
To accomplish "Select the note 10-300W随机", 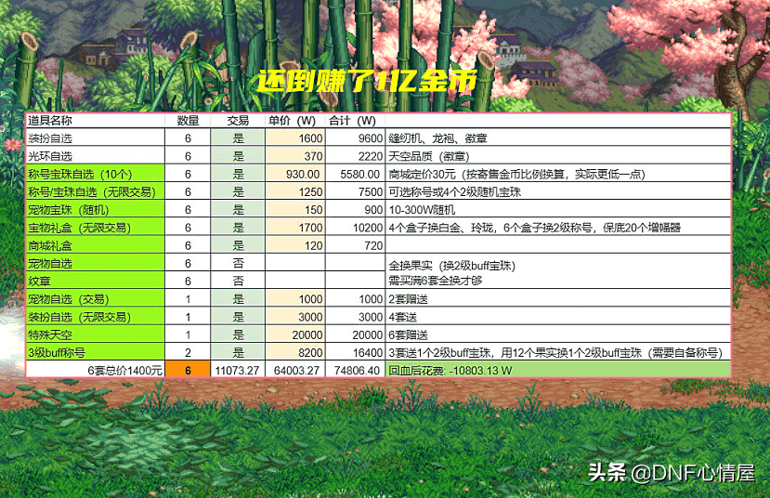I will coord(422,210).
